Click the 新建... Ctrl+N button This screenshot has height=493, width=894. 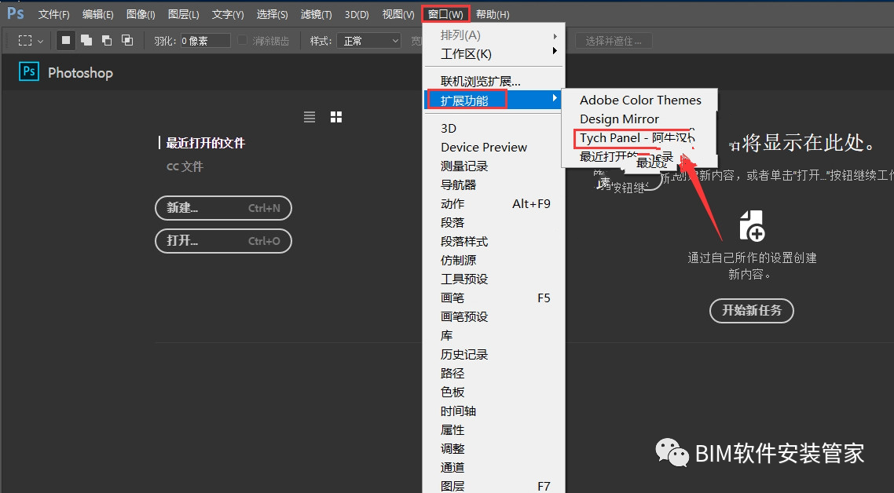223,208
